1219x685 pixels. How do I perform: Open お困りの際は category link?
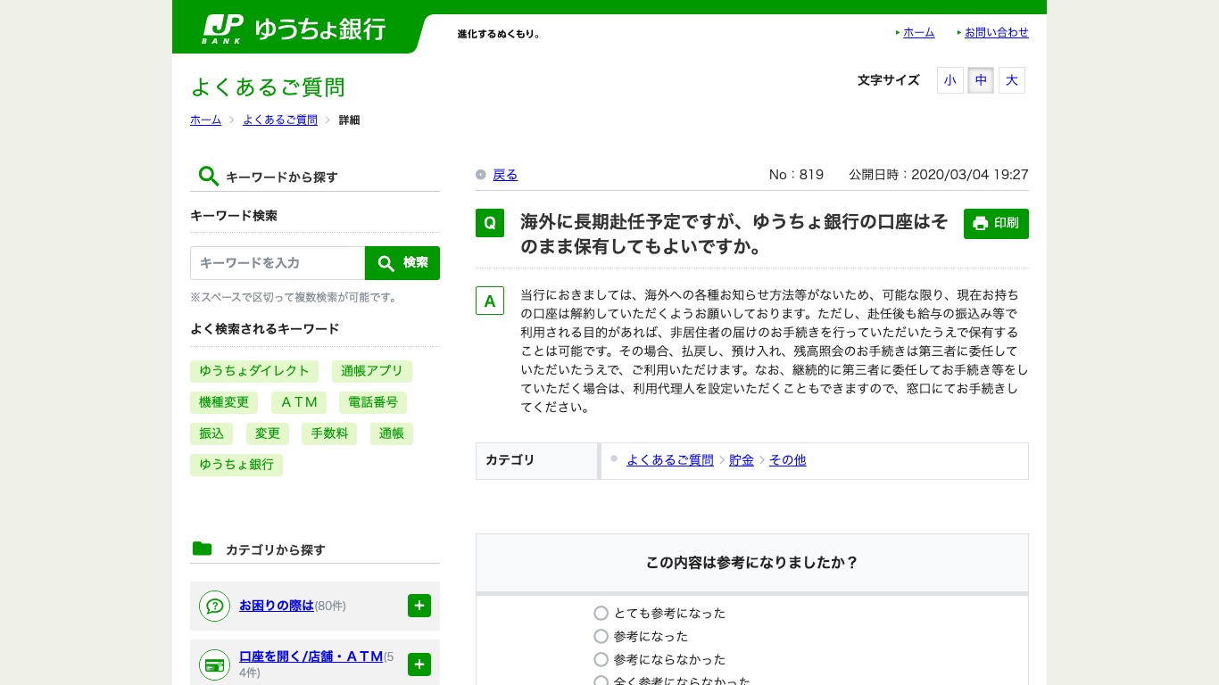[x=277, y=606]
